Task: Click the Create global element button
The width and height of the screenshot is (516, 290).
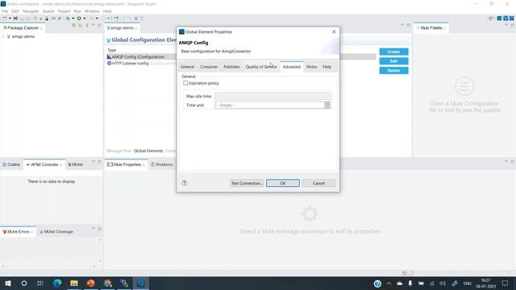Action: tap(393, 52)
